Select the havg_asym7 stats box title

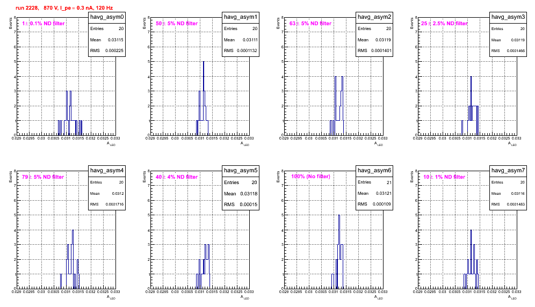[508, 170]
